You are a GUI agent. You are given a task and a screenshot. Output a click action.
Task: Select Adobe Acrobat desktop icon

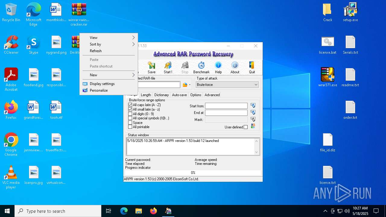(x=11, y=80)
